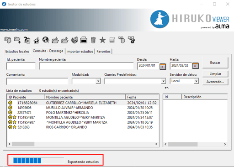Click the Hiruko Viewer samurai logo
Screen dimensions: 234x167
(160, 19)
